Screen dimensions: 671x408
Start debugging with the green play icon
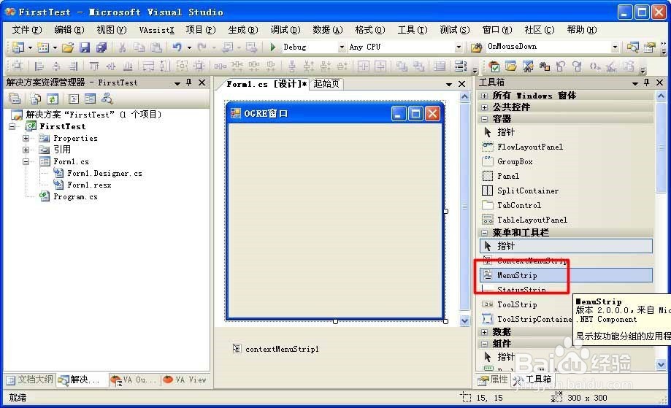[273, 47]
